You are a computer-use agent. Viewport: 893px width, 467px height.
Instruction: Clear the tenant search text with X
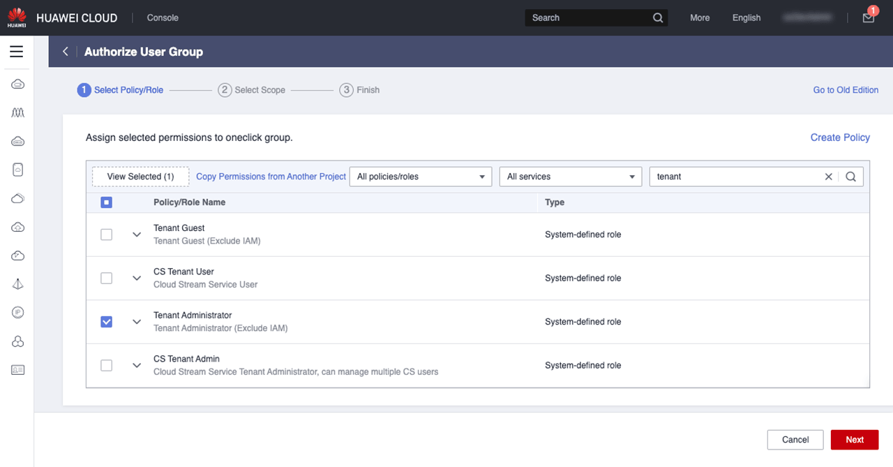click(x=829, y=177)
